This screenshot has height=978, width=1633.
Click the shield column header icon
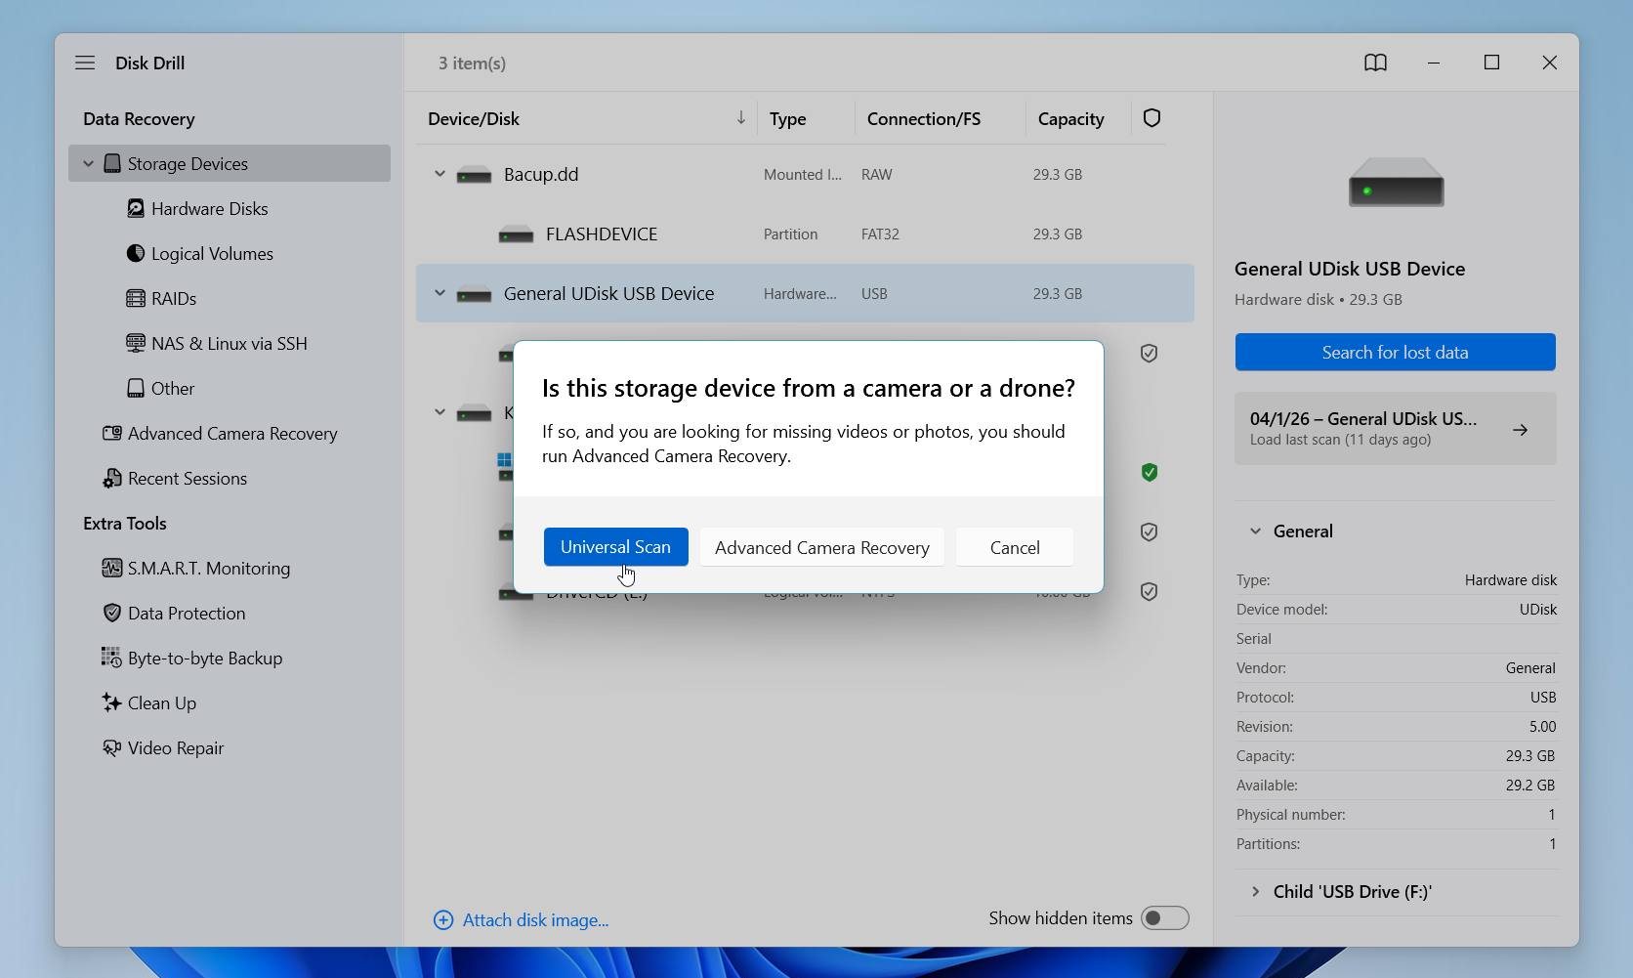(x=1151, y=118)
